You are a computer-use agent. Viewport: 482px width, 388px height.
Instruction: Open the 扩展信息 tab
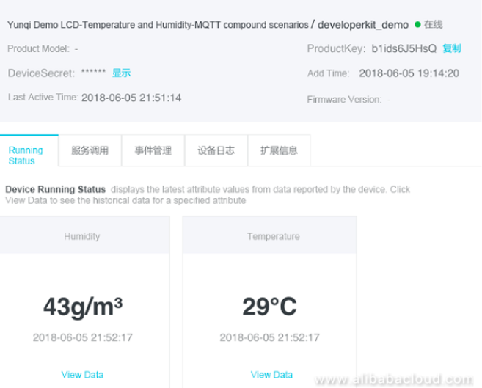pos(279,150)
